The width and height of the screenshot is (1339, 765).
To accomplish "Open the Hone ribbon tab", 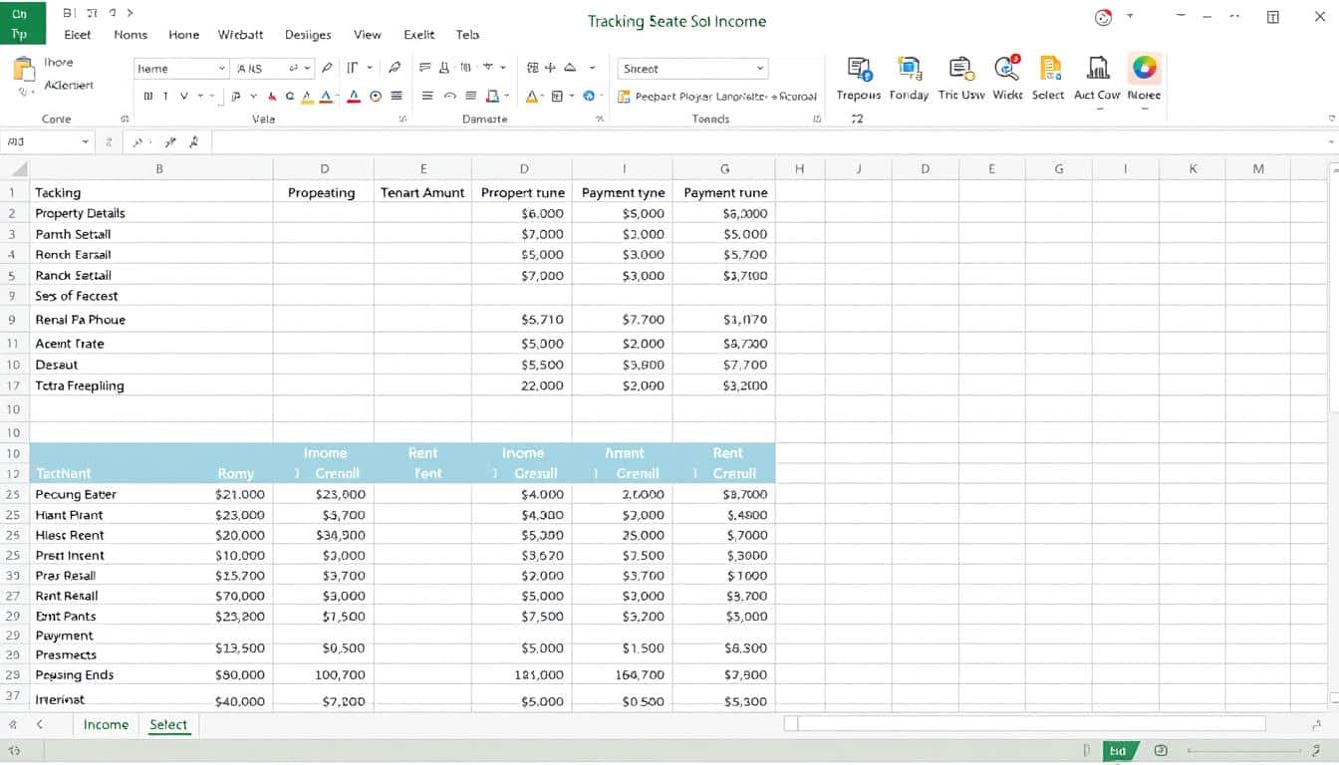I will (x=183, y=34).
